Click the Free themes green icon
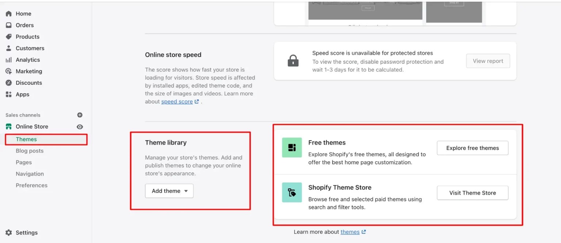The width and height of the screenshot is (561, 243). 291,147
